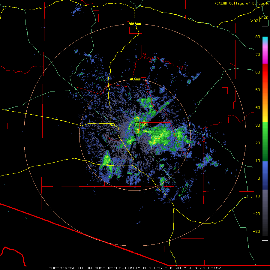
Task: Click the 30 dBZ legend value
Action: coord(258,125)
